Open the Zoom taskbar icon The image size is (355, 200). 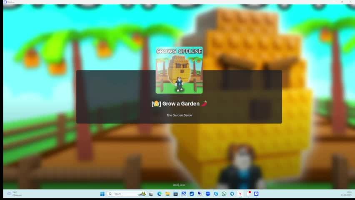click(x=208, y=194)
